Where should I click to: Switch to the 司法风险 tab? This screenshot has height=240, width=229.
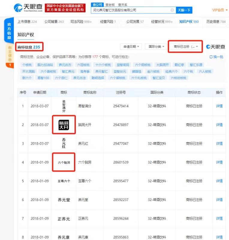click(x=81, y=22)
